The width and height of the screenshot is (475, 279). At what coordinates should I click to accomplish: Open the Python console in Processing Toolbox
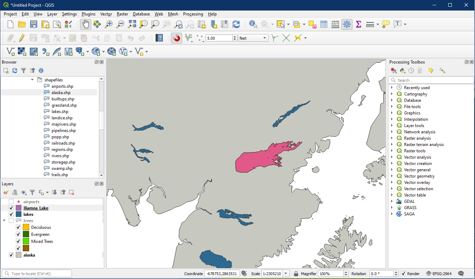pyautogui.click(x=402, y=71)
